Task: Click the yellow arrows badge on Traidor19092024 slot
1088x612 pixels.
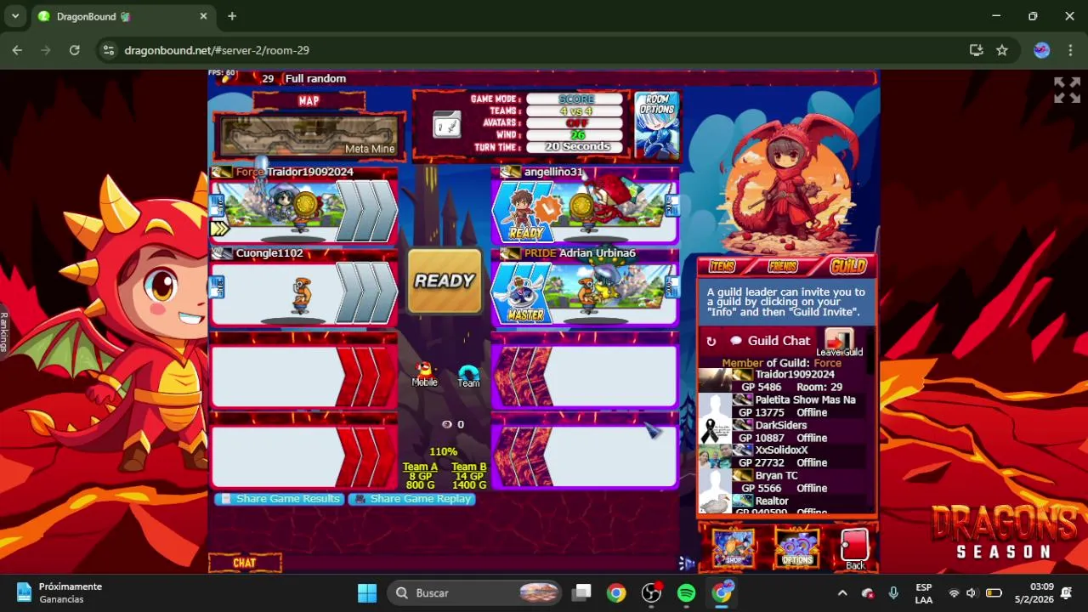Action: click(219, 228)
